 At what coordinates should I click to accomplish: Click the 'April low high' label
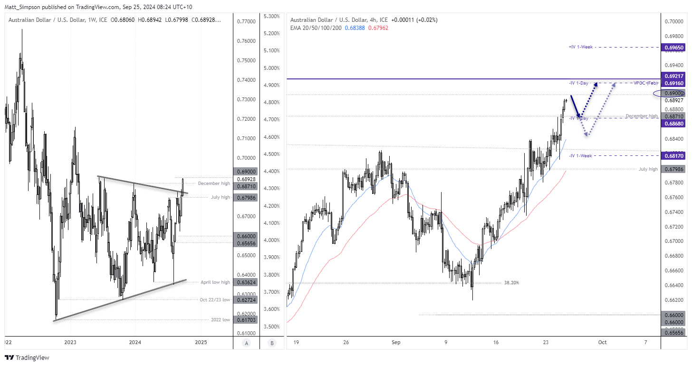pos(215,282)
